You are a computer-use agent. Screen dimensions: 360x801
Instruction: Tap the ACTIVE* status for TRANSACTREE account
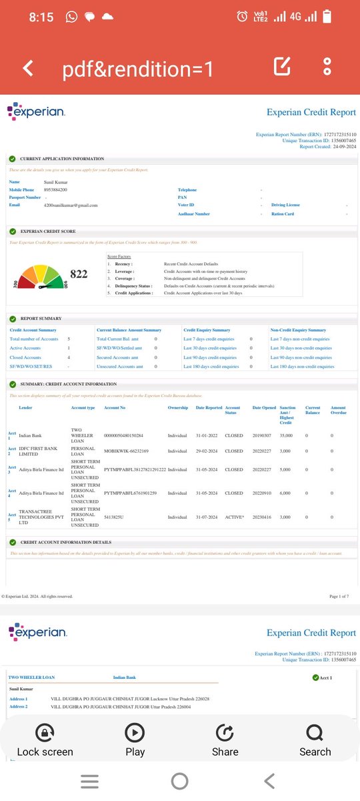235,517
